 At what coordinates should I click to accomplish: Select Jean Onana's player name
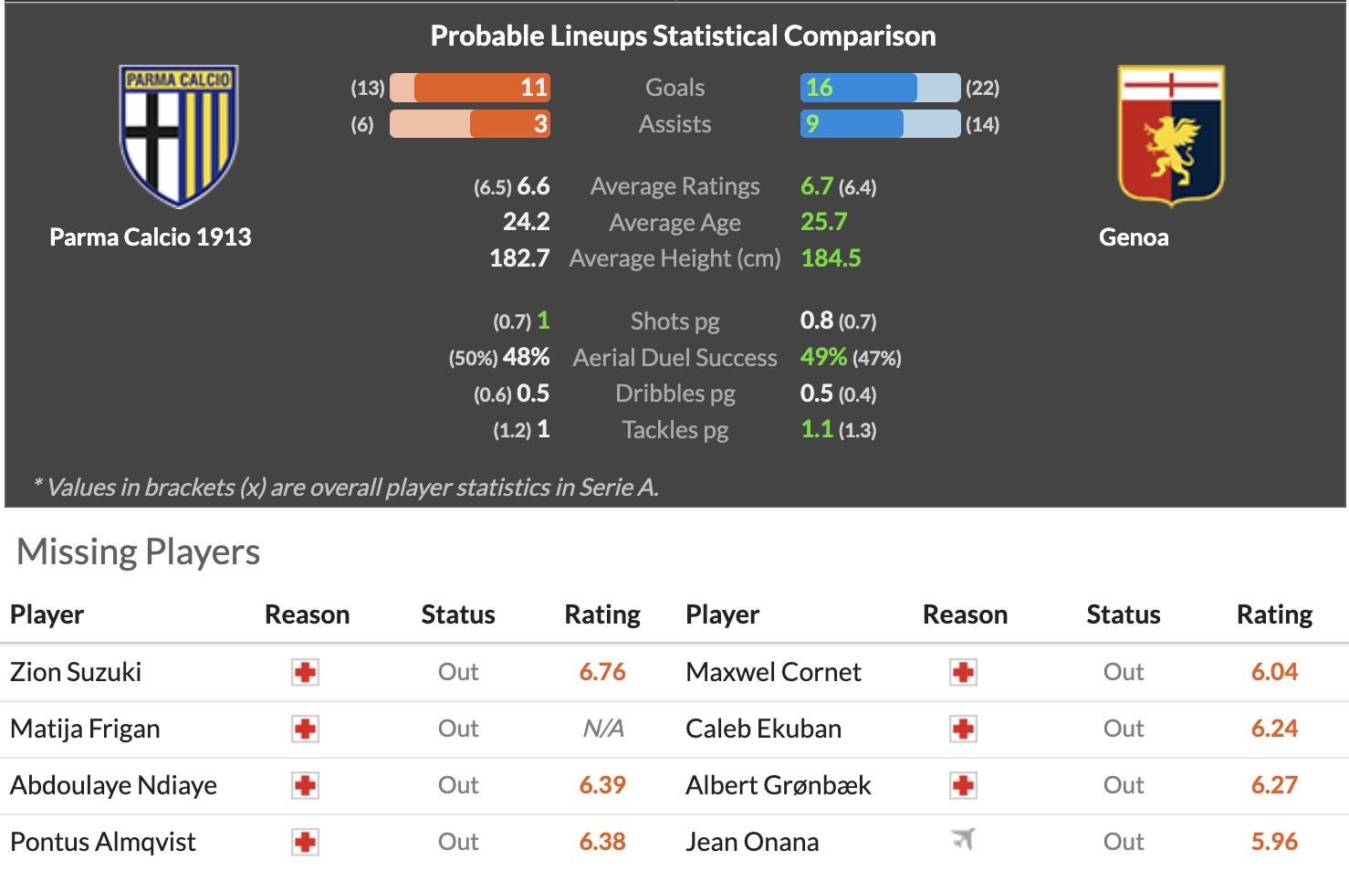(752, 842)
